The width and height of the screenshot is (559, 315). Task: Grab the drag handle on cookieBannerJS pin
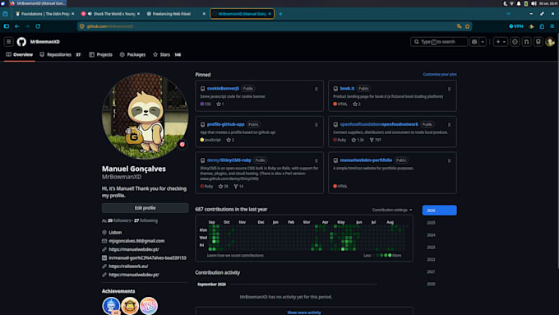click(316, 89)
